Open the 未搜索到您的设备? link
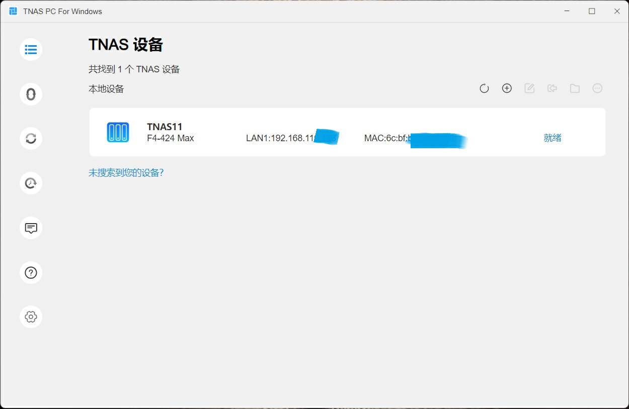The height and width of the screenshot is (409, 629). coord(126,173)
